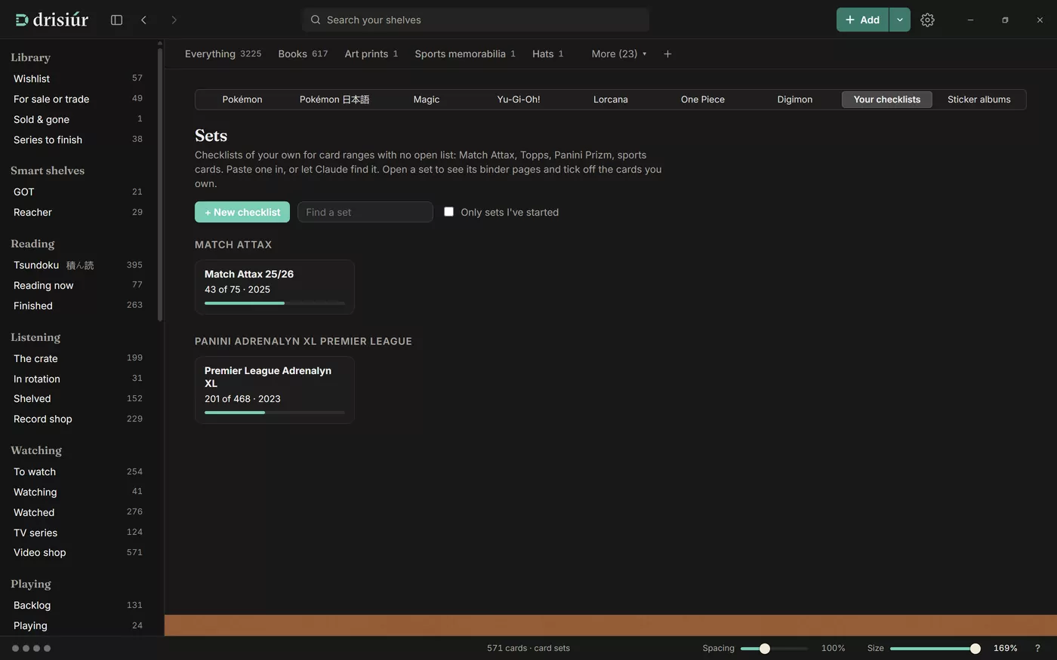
Task: Open settings gear icon
Action: (927, 20)
